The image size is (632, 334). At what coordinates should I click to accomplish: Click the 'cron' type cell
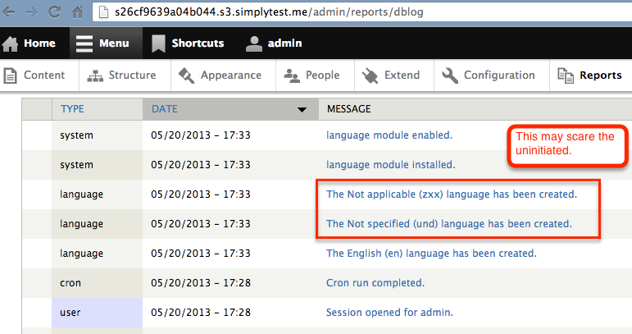pos(70,283)
